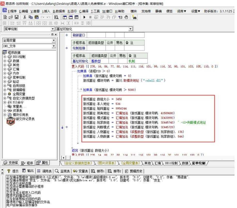
Task: Switch to the DX11绘制 code tab
Action: coord(171,163)
